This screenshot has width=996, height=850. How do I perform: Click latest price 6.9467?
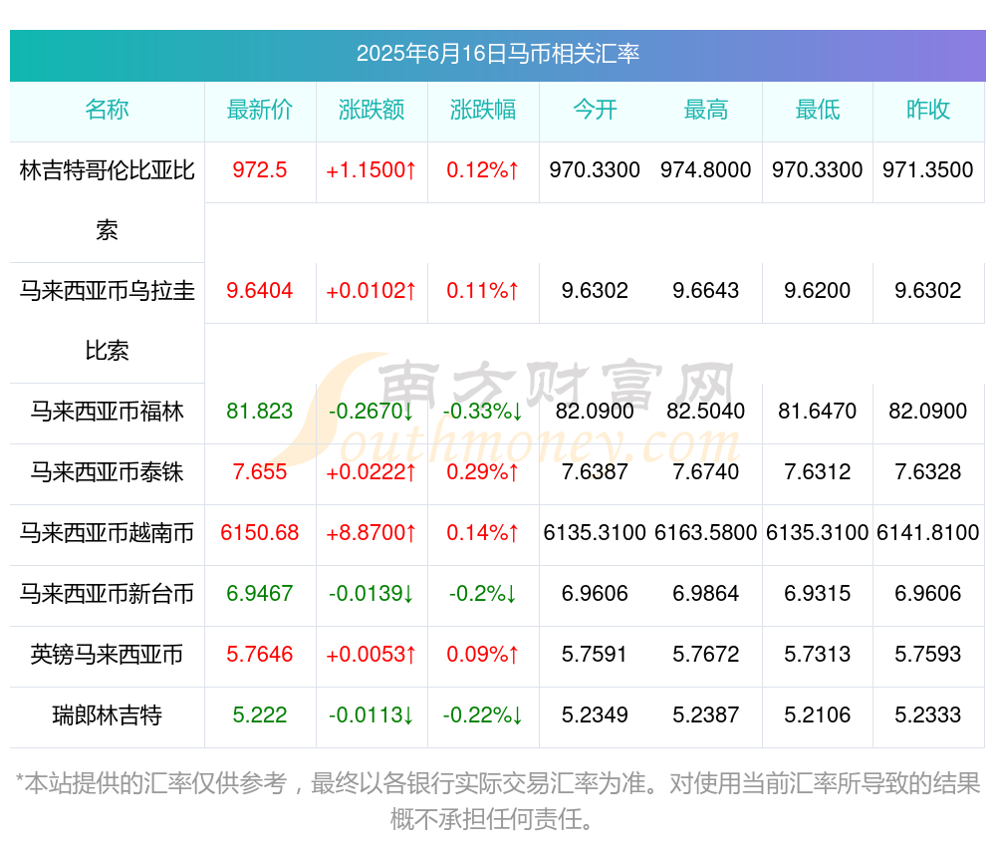pyautogui.click(x=260, y=594)
